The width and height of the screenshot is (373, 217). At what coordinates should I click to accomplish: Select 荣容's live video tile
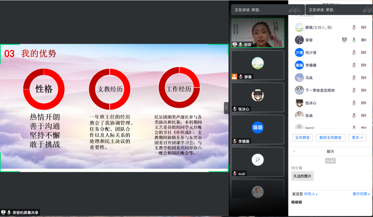pyautogui.click(x=258, y=33)
